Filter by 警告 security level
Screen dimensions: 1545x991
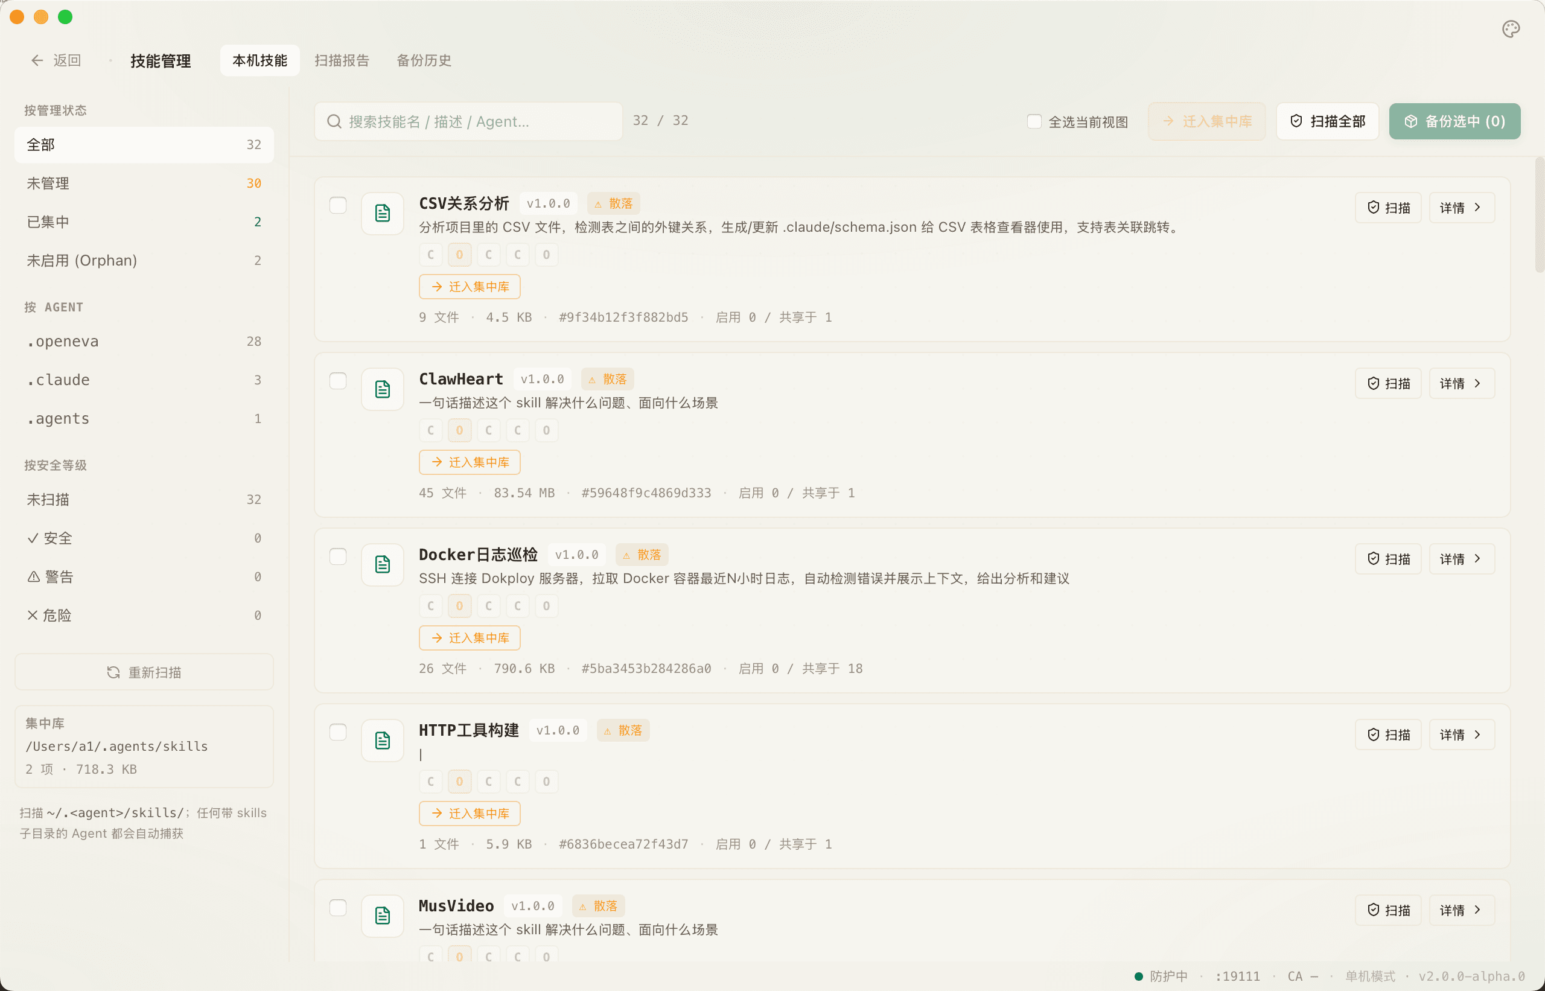(x=144, y=576)
